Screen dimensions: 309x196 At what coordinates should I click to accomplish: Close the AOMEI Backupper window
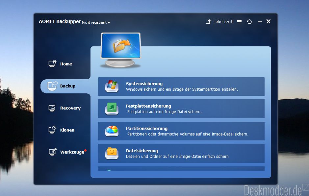pyautogui.click(x=269, y=21)
